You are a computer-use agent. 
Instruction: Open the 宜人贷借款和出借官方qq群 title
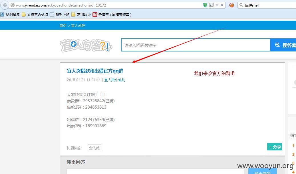coord(95,71)
